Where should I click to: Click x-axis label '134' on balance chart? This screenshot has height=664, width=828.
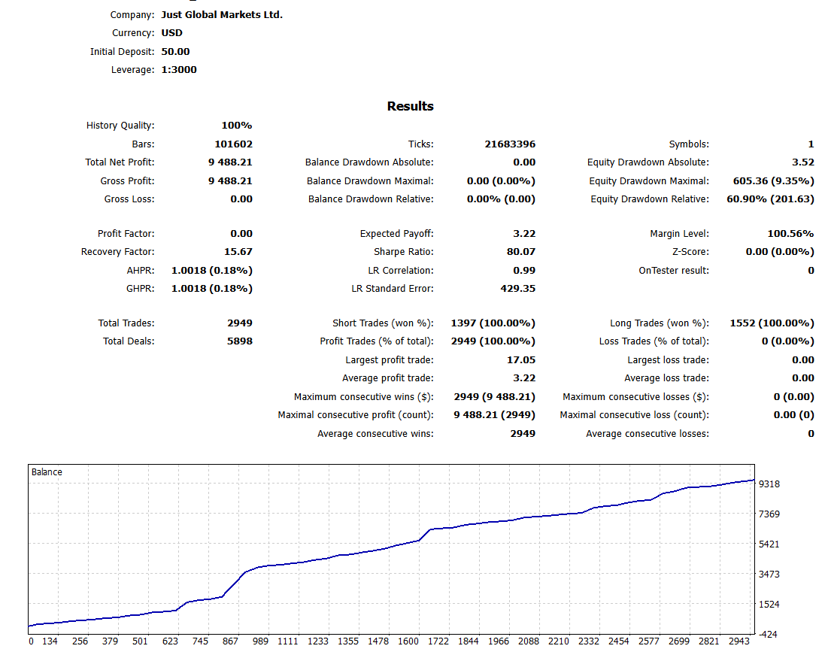pyautogui.click(x=50, y=641)
